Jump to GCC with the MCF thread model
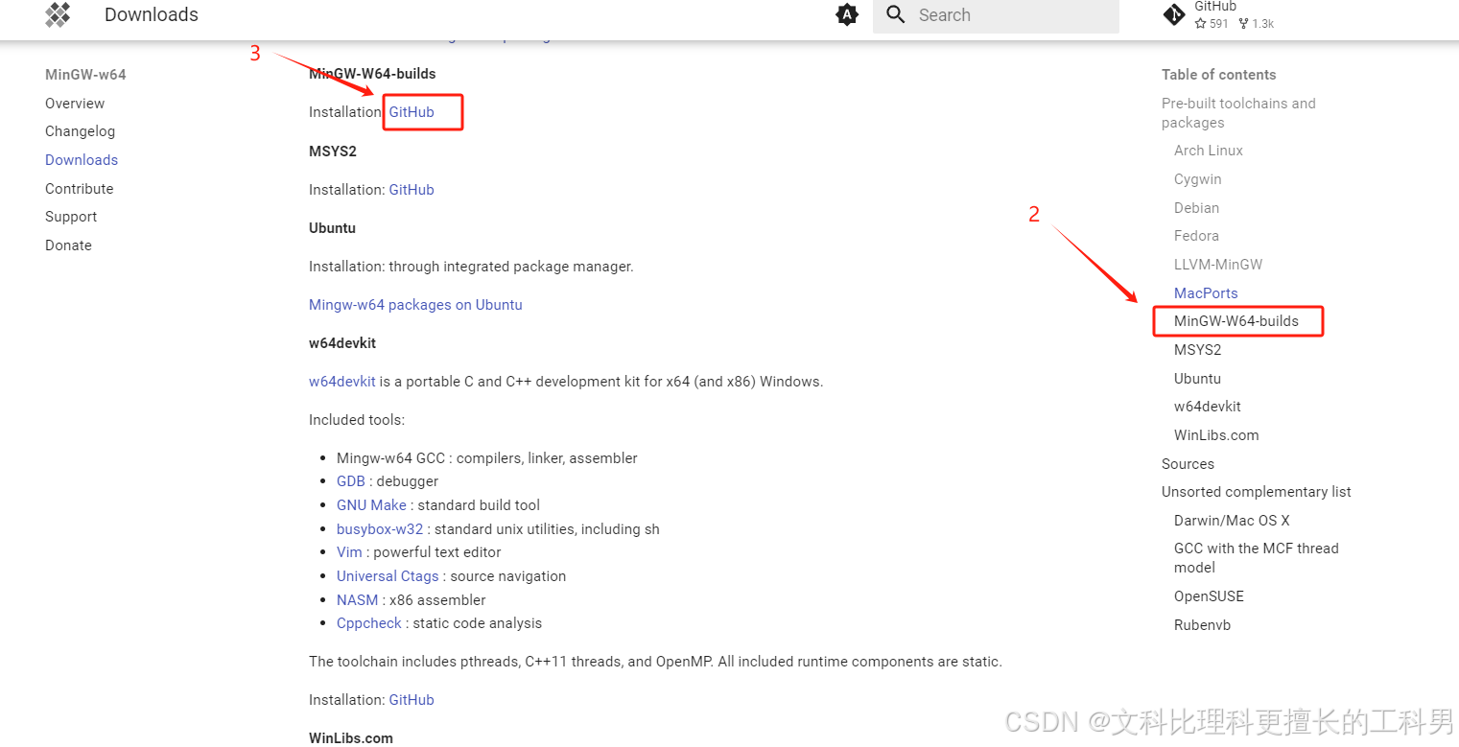The height and width of the screenshot is (747, 1459). point(1257,558)
